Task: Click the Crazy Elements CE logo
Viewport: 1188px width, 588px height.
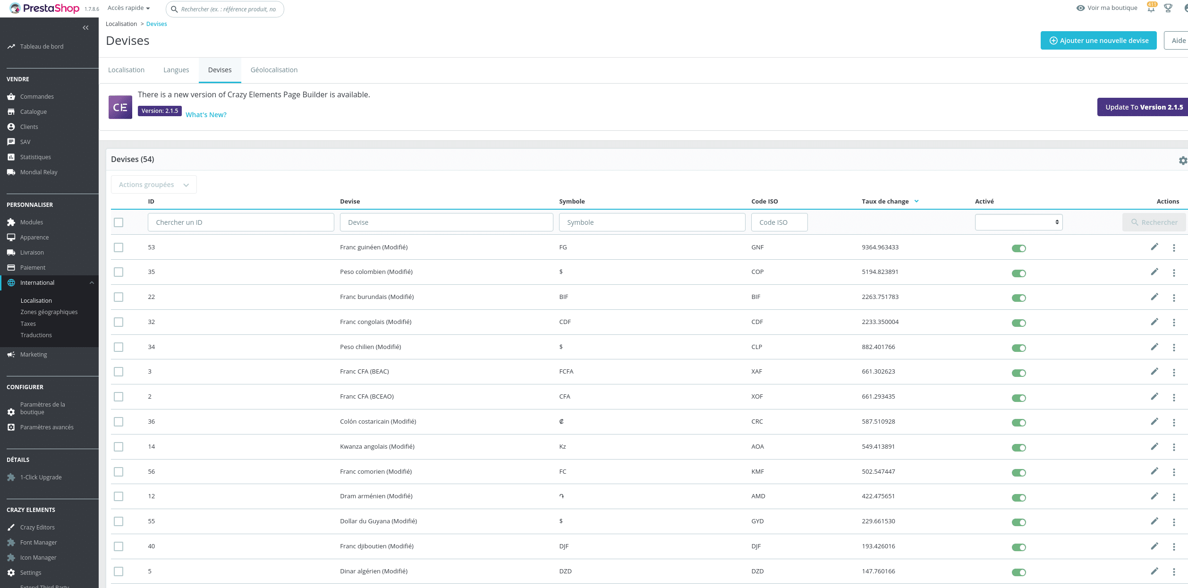Action: coord(120,107)
